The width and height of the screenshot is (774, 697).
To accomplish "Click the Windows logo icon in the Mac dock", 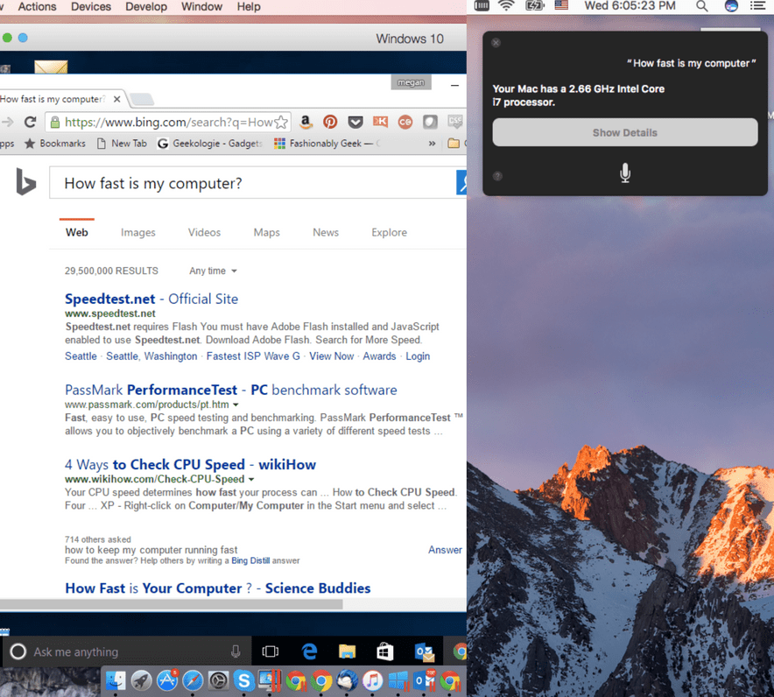I will 399,681.
